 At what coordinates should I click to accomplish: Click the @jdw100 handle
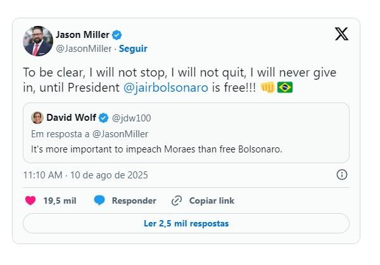(x=132, y=118)
